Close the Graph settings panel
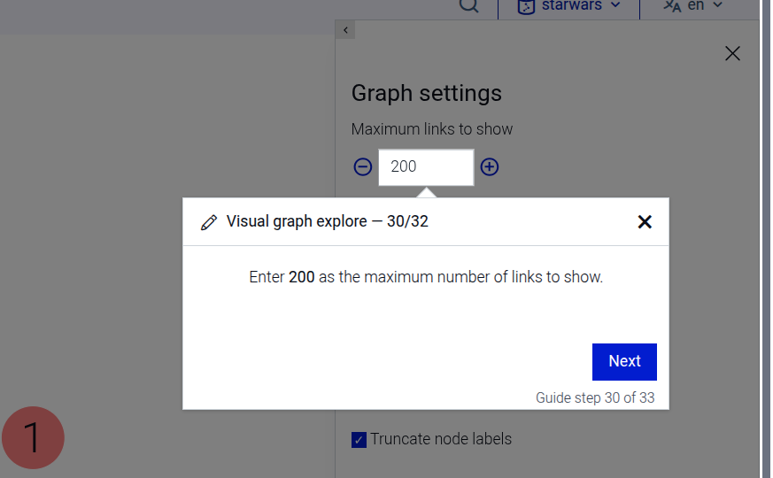 [x=732, y=54]
